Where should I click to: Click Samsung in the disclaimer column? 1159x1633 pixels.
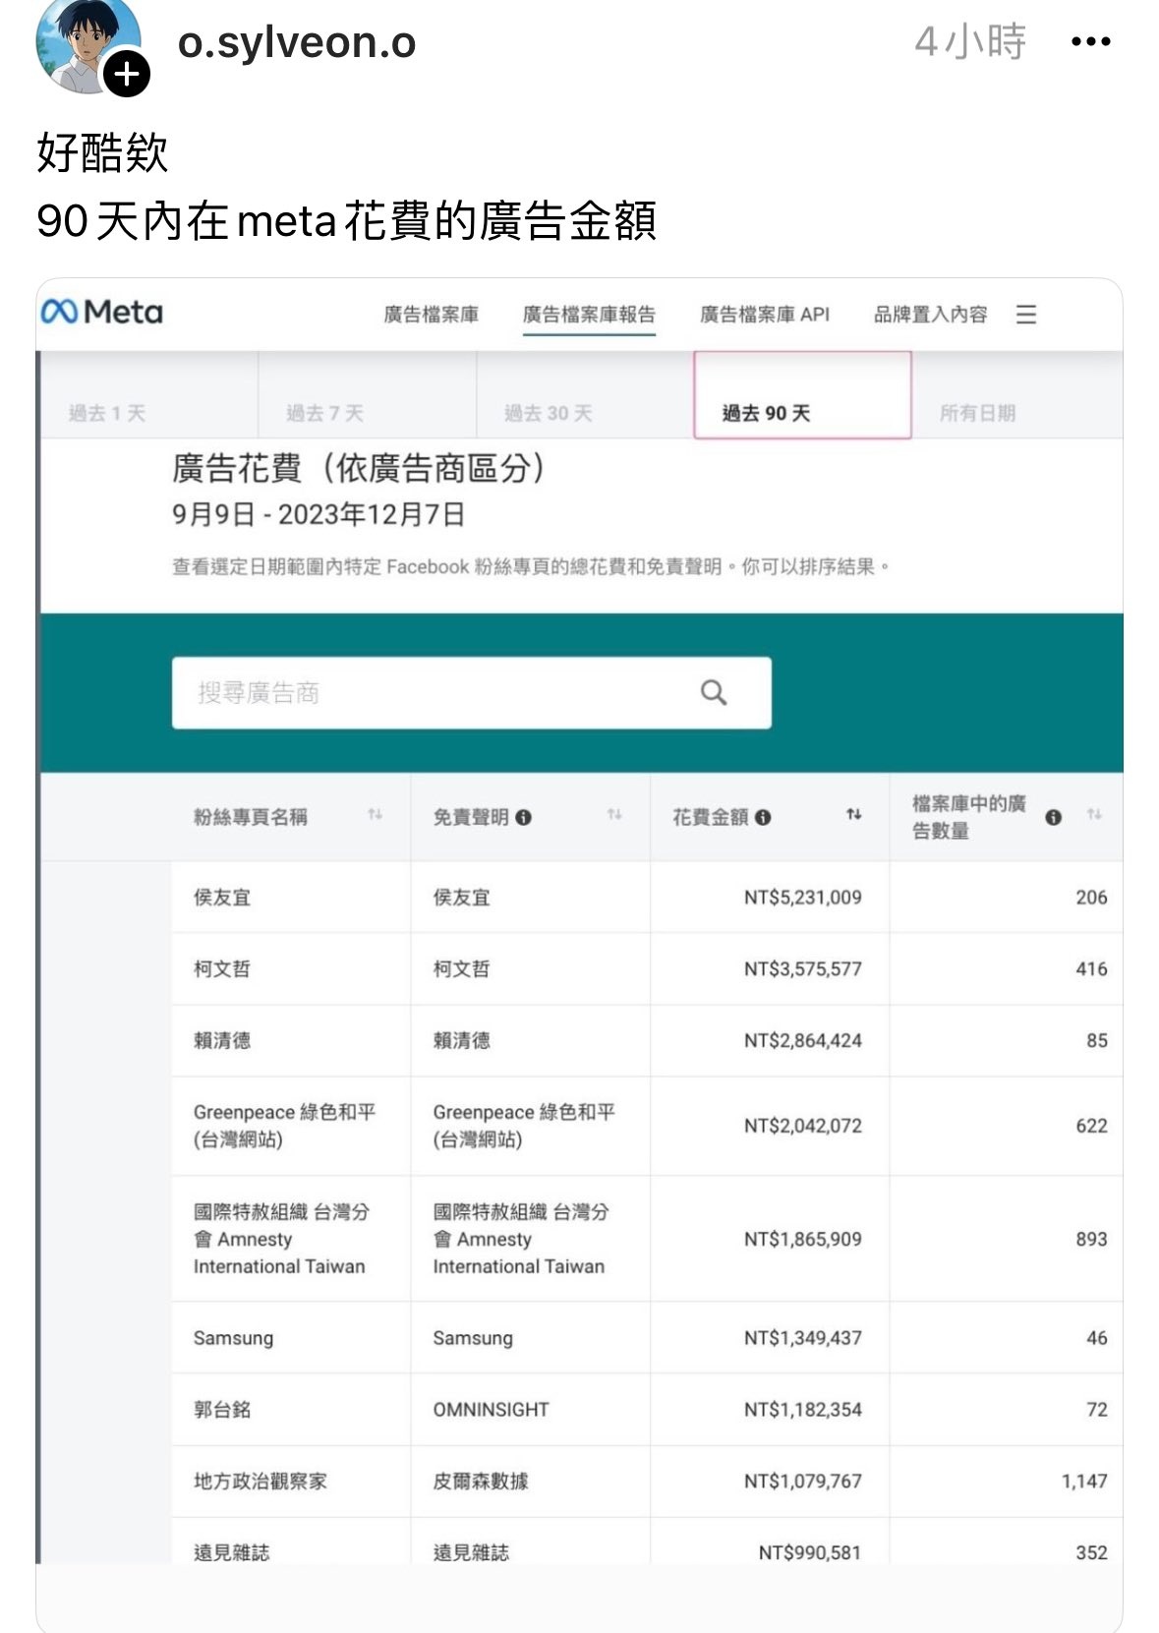473,1338
